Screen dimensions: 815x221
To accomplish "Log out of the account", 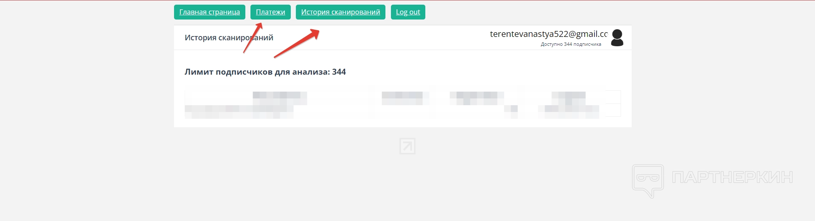I will click(x=408, y=12).
